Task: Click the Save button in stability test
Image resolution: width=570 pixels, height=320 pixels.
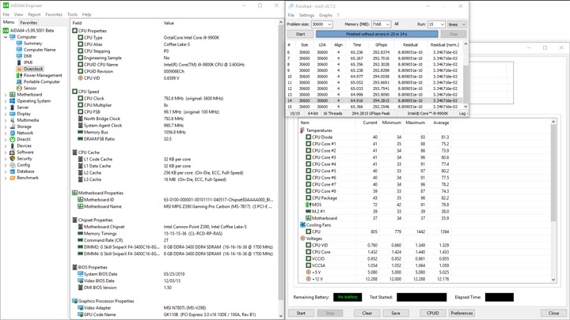Action: (x=396, y=313)
